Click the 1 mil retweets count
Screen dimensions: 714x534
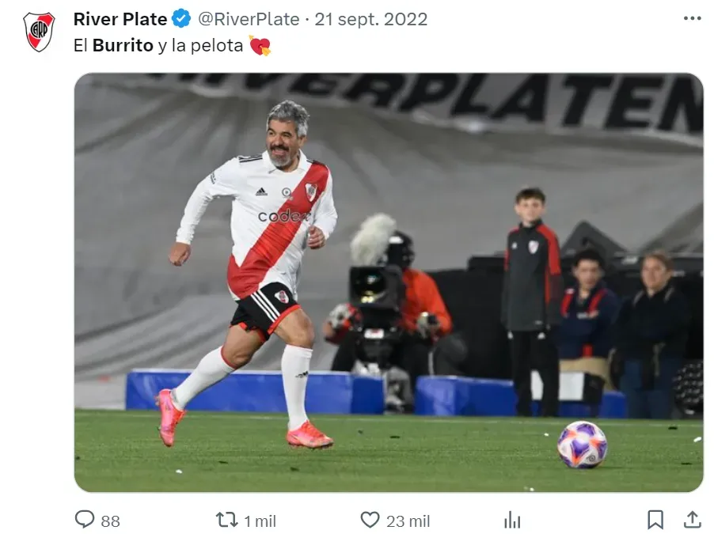tap(260, 521)
